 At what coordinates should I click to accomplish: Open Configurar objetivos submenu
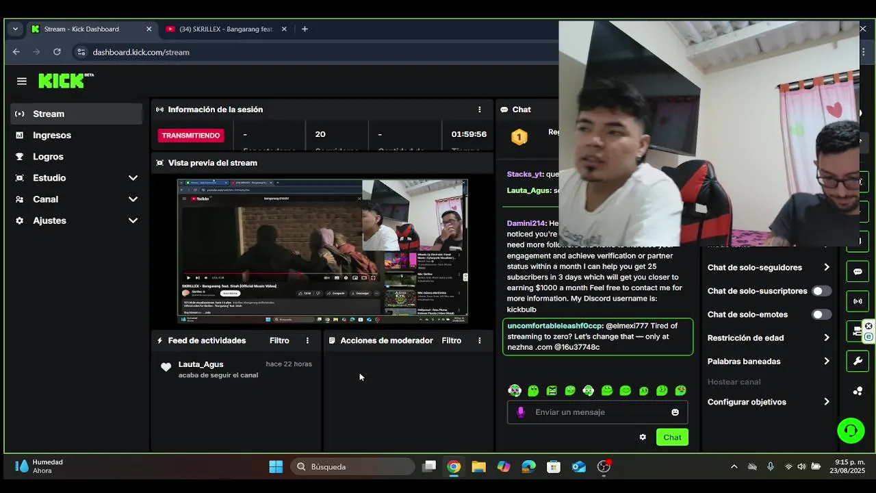pyautogui.click(x=769, y=402)
